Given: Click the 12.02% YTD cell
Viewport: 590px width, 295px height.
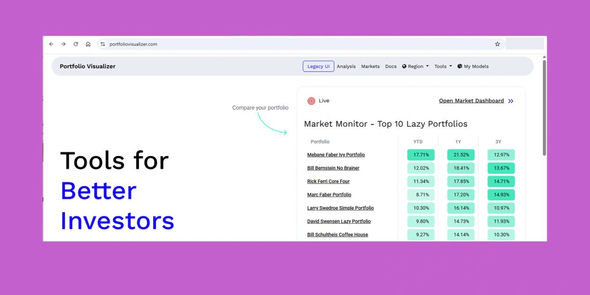Looking at the screenshot, I should click(x=421, y=168).
